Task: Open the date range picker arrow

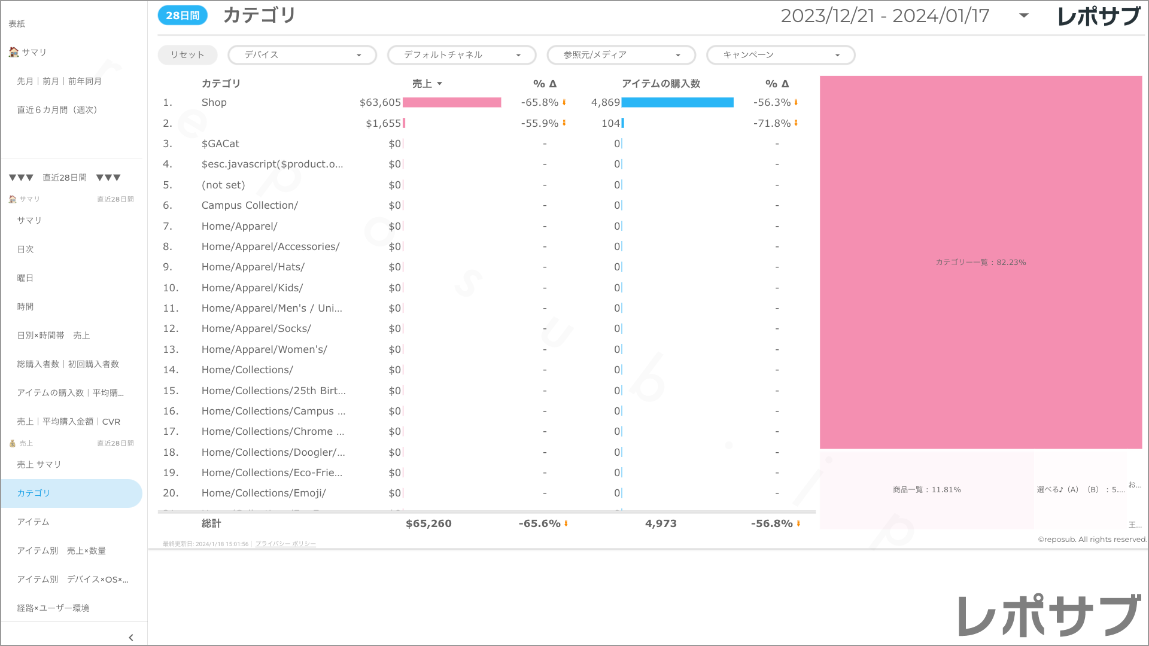Action: (1024, 16)
